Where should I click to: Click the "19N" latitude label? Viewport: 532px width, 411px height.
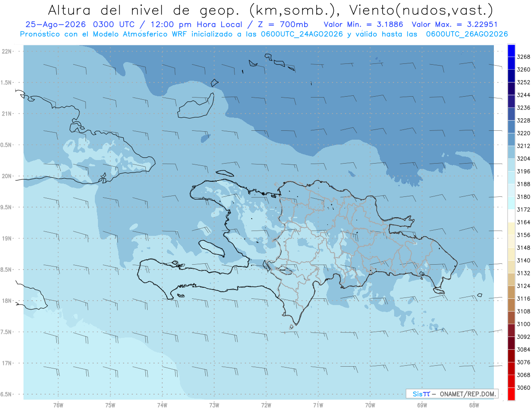7,239
